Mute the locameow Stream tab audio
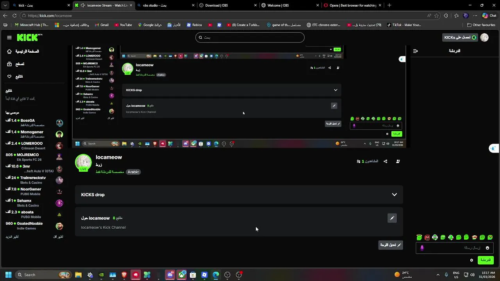Screen dimensions: 500x281 (x=83, y=5)
